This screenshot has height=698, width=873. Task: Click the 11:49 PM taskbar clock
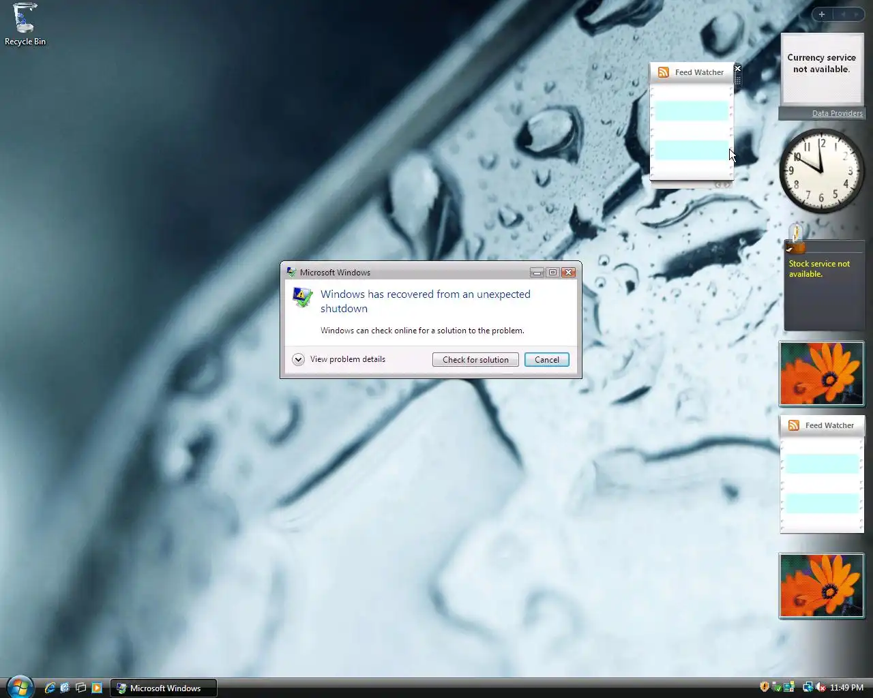point(846,688)
